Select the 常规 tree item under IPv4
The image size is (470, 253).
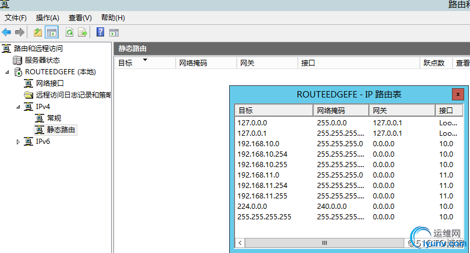point(54,118)
